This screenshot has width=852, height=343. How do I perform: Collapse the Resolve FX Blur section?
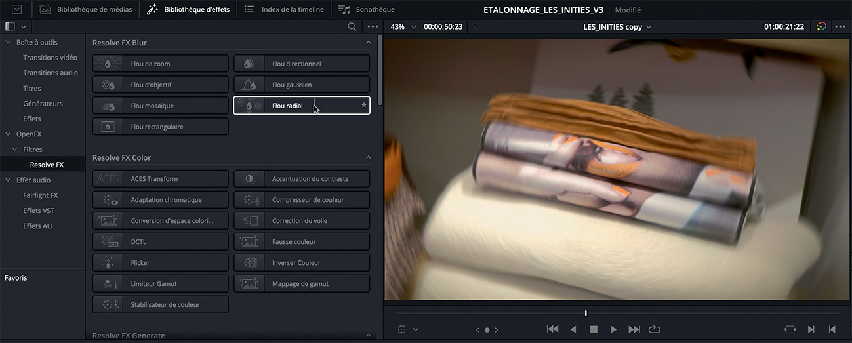368,43
